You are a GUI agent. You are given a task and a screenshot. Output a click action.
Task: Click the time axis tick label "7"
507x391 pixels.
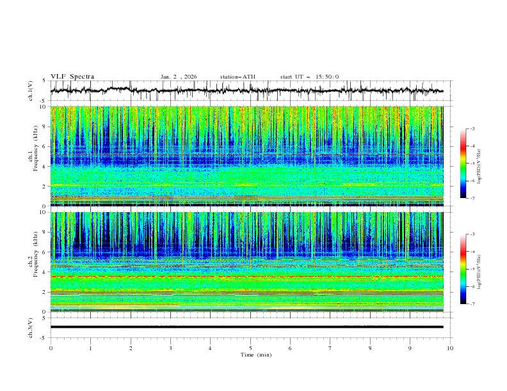click(330, 348)
